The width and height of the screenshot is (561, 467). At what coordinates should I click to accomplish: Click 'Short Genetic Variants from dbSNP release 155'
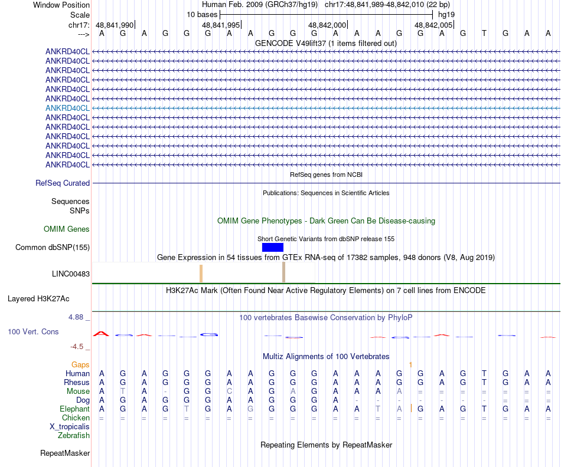326,239
